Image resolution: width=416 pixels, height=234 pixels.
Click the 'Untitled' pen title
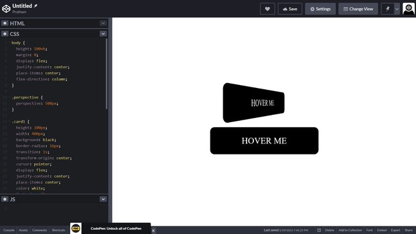point(22,6)
